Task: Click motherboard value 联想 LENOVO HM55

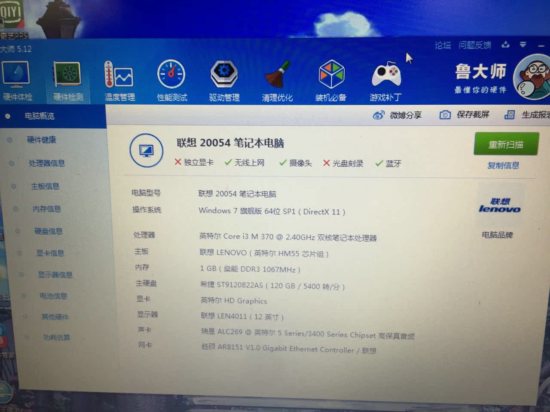Action: click(264, 253)
